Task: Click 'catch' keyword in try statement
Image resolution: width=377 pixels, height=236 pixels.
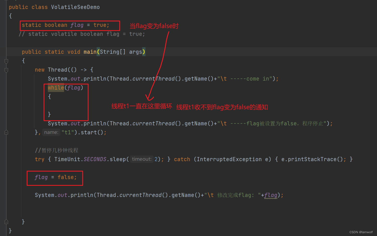Action: pyautogui.click(x=182, y=159)
